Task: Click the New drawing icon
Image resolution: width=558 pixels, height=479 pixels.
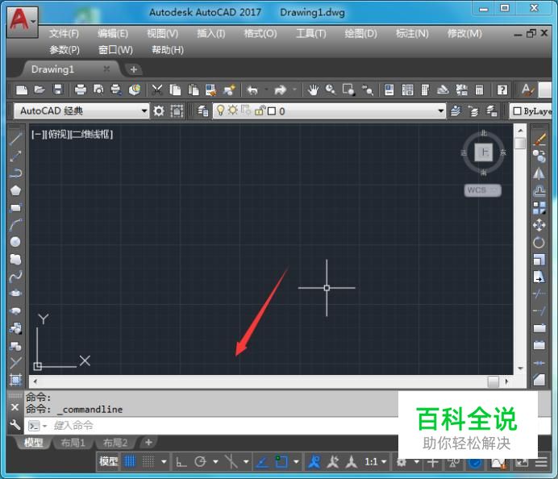Action: pyautogui.click(x=22, y=90)
